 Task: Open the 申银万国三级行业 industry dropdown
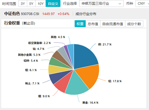click(101, 4)
